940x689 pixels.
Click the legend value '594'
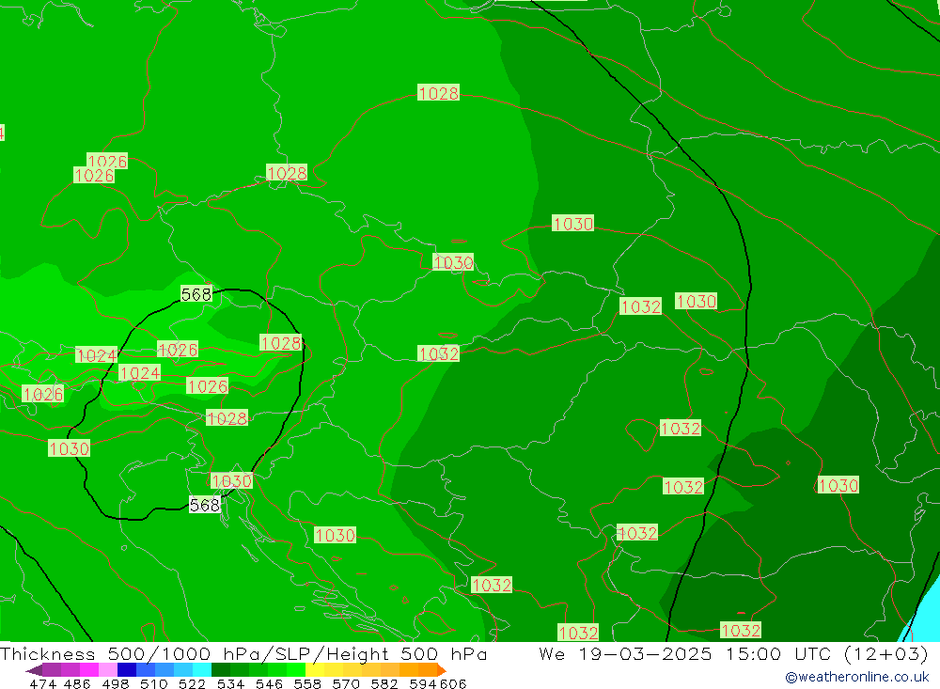(423, 683)
